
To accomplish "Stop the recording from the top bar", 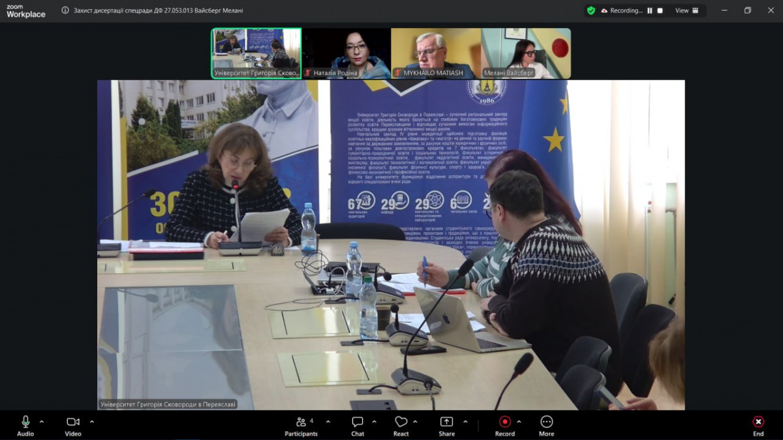I will tap(660, 10).
